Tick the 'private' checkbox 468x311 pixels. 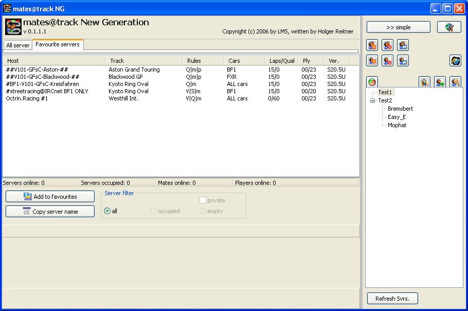(203, 200)
